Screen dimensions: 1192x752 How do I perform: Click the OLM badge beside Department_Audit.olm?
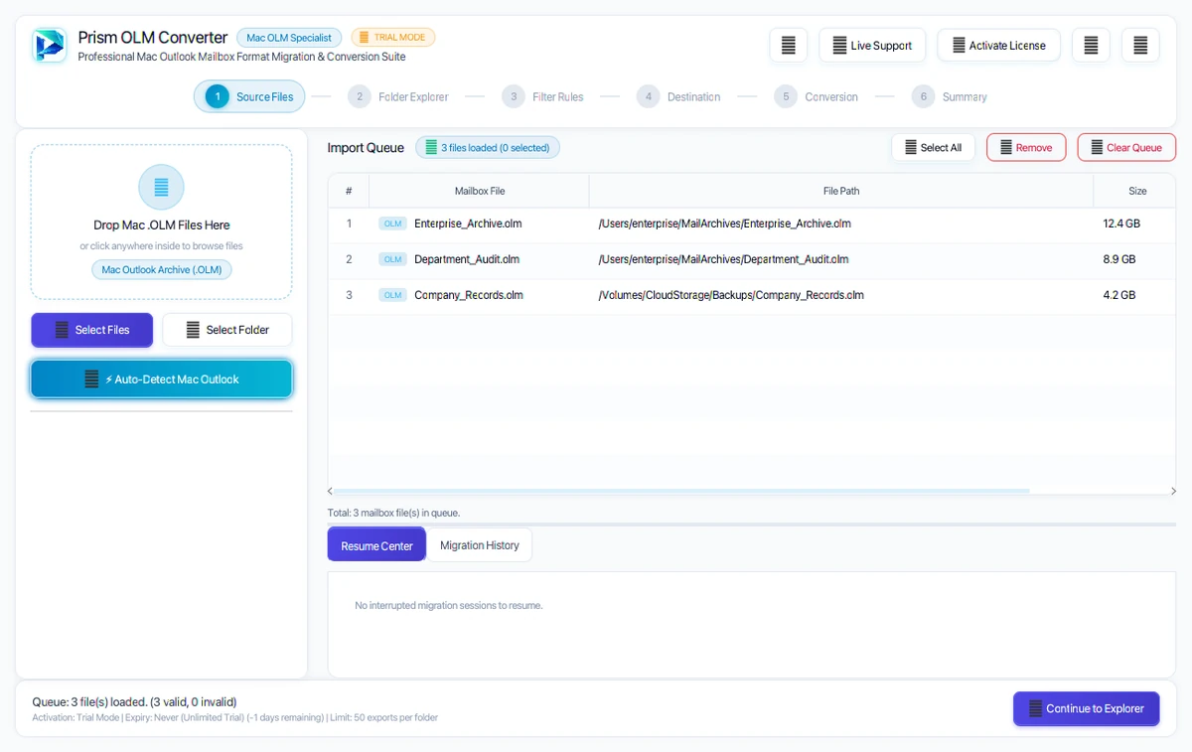click(393, 259)
